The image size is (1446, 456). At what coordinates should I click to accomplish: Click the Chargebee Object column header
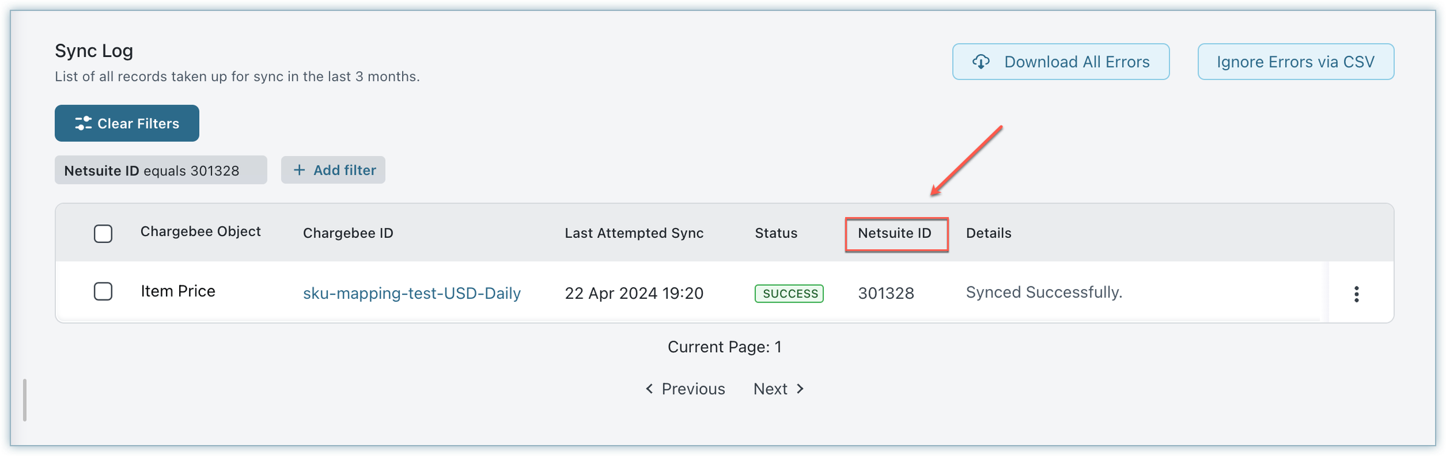point(200,231)
